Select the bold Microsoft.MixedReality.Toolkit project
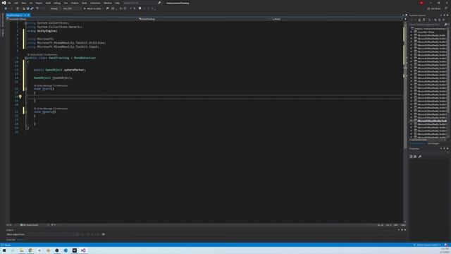The width and height of the screenshot is (451, 254). point(432,121)
